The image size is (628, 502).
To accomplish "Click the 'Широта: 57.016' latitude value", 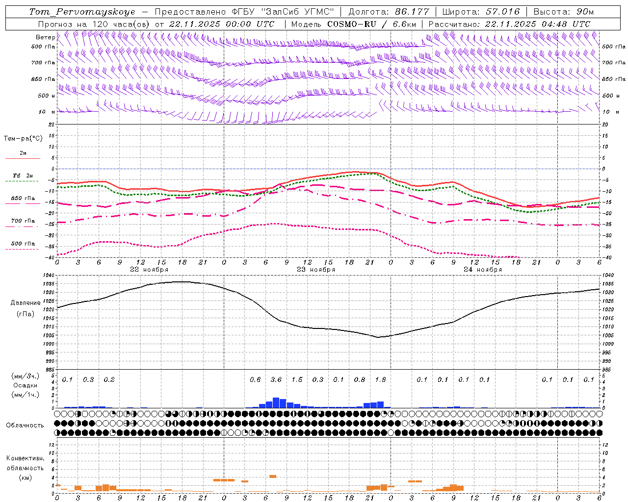I will tap(481, 12).
